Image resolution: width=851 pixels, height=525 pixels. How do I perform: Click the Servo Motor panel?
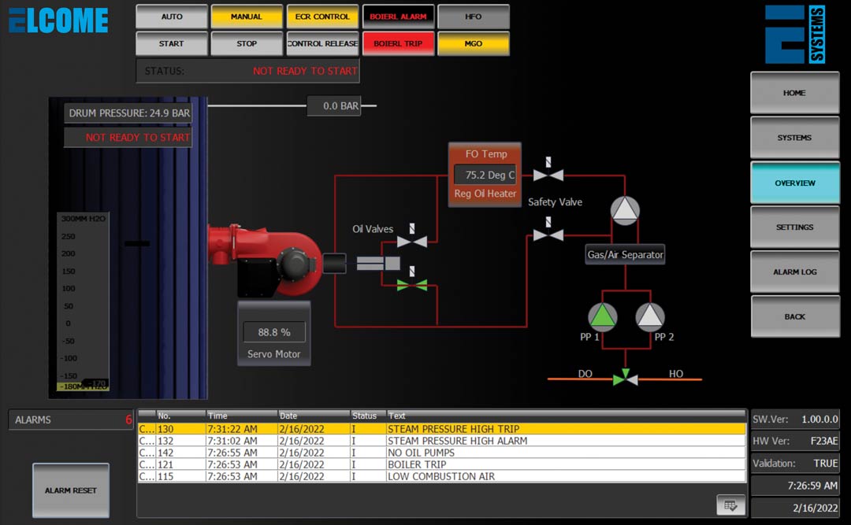pos(274,334)
